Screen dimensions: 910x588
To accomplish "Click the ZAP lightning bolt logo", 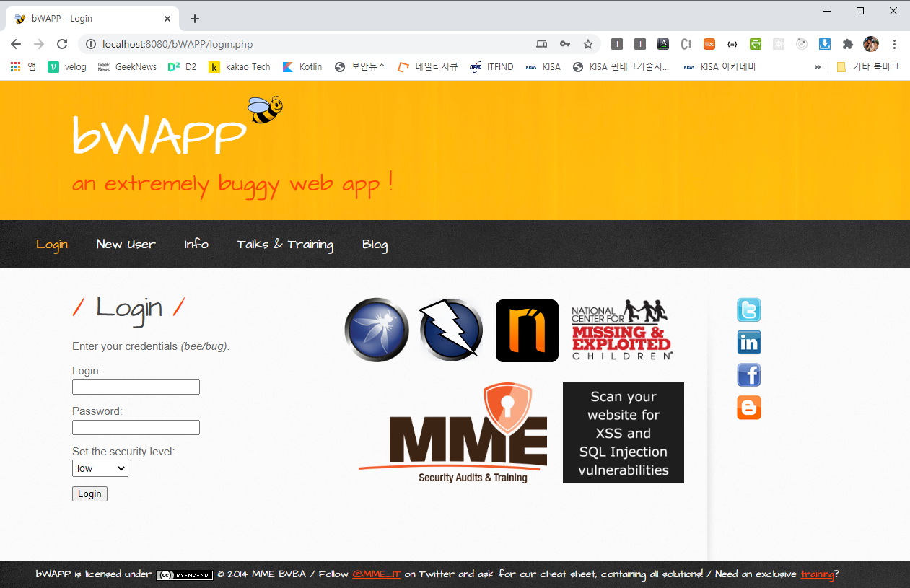I will click(x=451, y=330).
